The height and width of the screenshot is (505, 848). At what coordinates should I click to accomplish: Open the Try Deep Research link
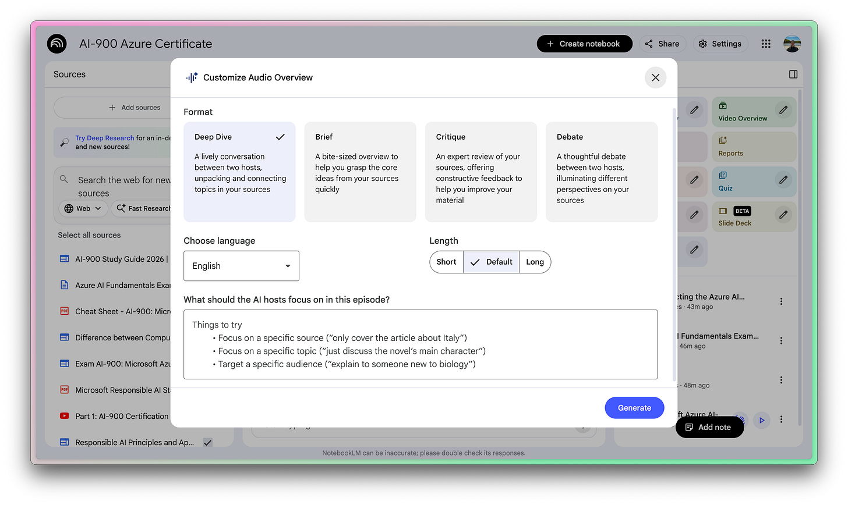(105, 138)
